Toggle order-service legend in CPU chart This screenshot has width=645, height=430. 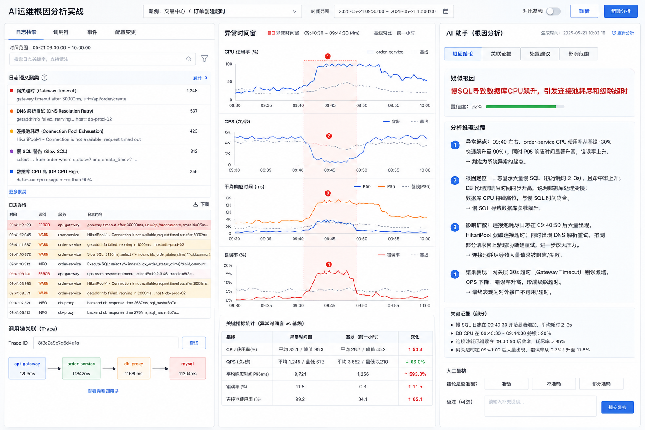tap(385, 52)
